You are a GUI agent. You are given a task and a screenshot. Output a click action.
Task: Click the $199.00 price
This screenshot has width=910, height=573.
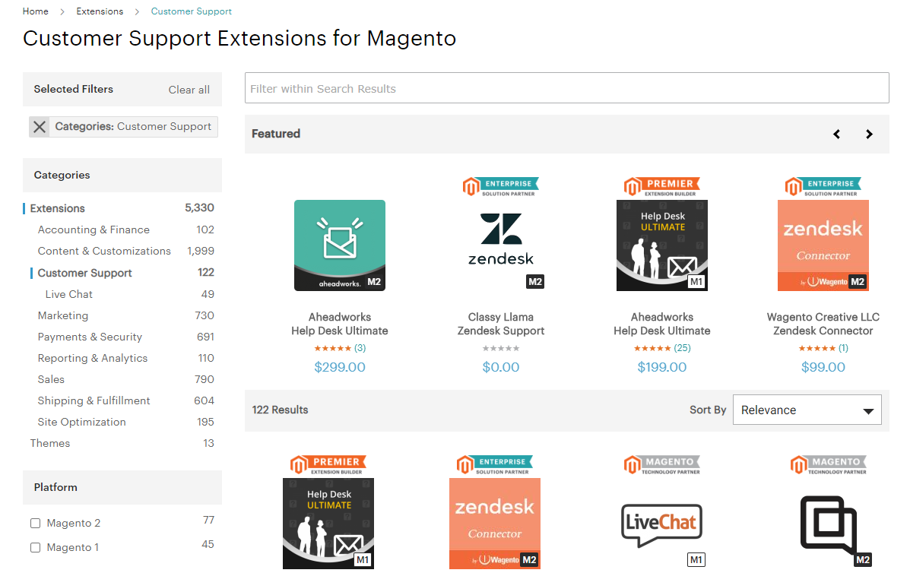coord(662,367)
